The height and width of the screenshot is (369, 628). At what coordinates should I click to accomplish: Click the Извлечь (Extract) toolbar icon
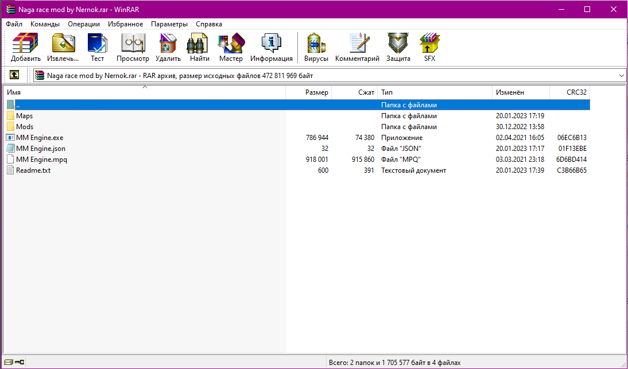[x=63, y=47]
